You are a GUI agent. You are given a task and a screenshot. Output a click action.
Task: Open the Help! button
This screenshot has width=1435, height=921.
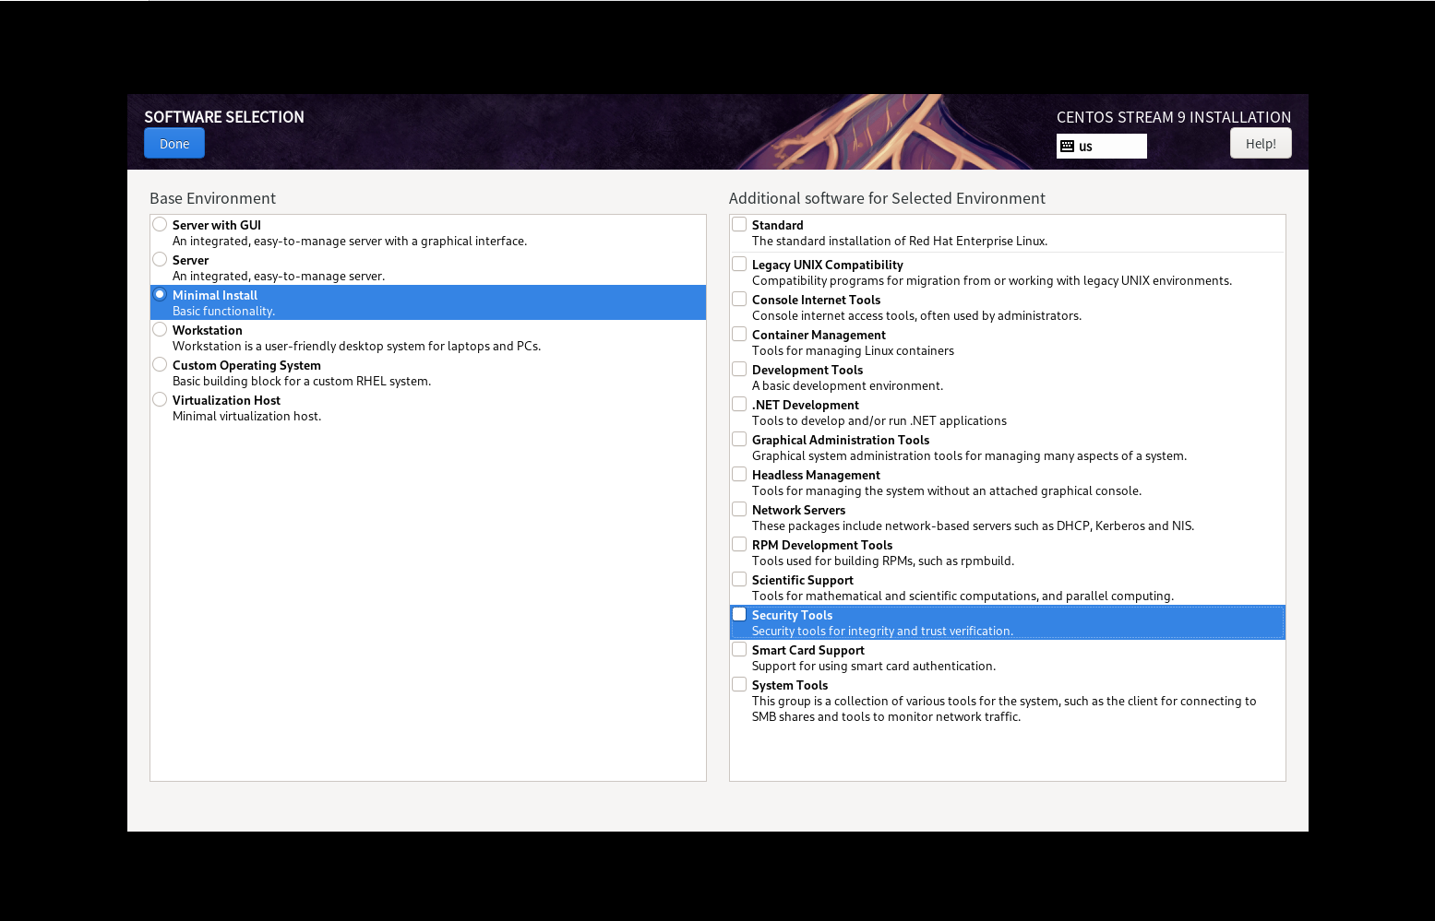pyautogui.click(x=1261, y=143)
